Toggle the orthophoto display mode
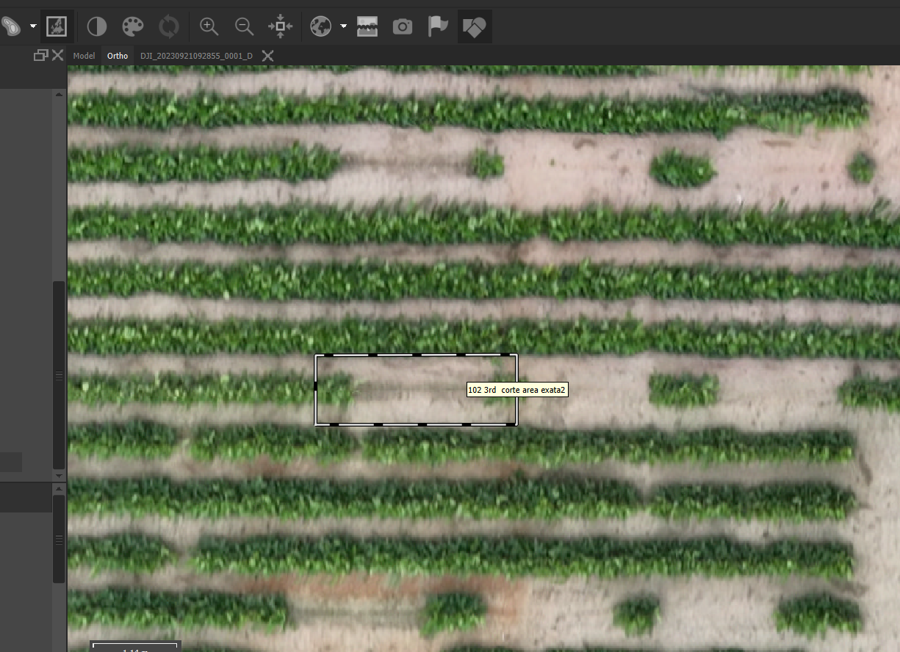The width and height of the screenshot is (900, 652). [57, 26]
